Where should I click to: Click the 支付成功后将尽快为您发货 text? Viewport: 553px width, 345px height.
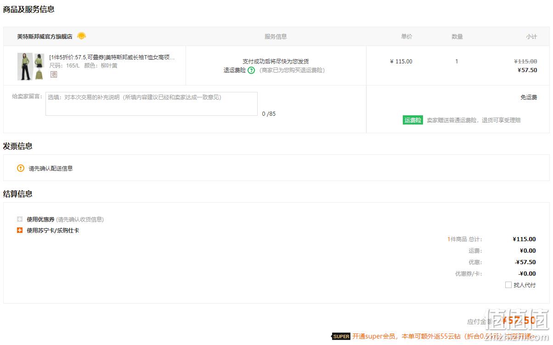tap(276, 62)
